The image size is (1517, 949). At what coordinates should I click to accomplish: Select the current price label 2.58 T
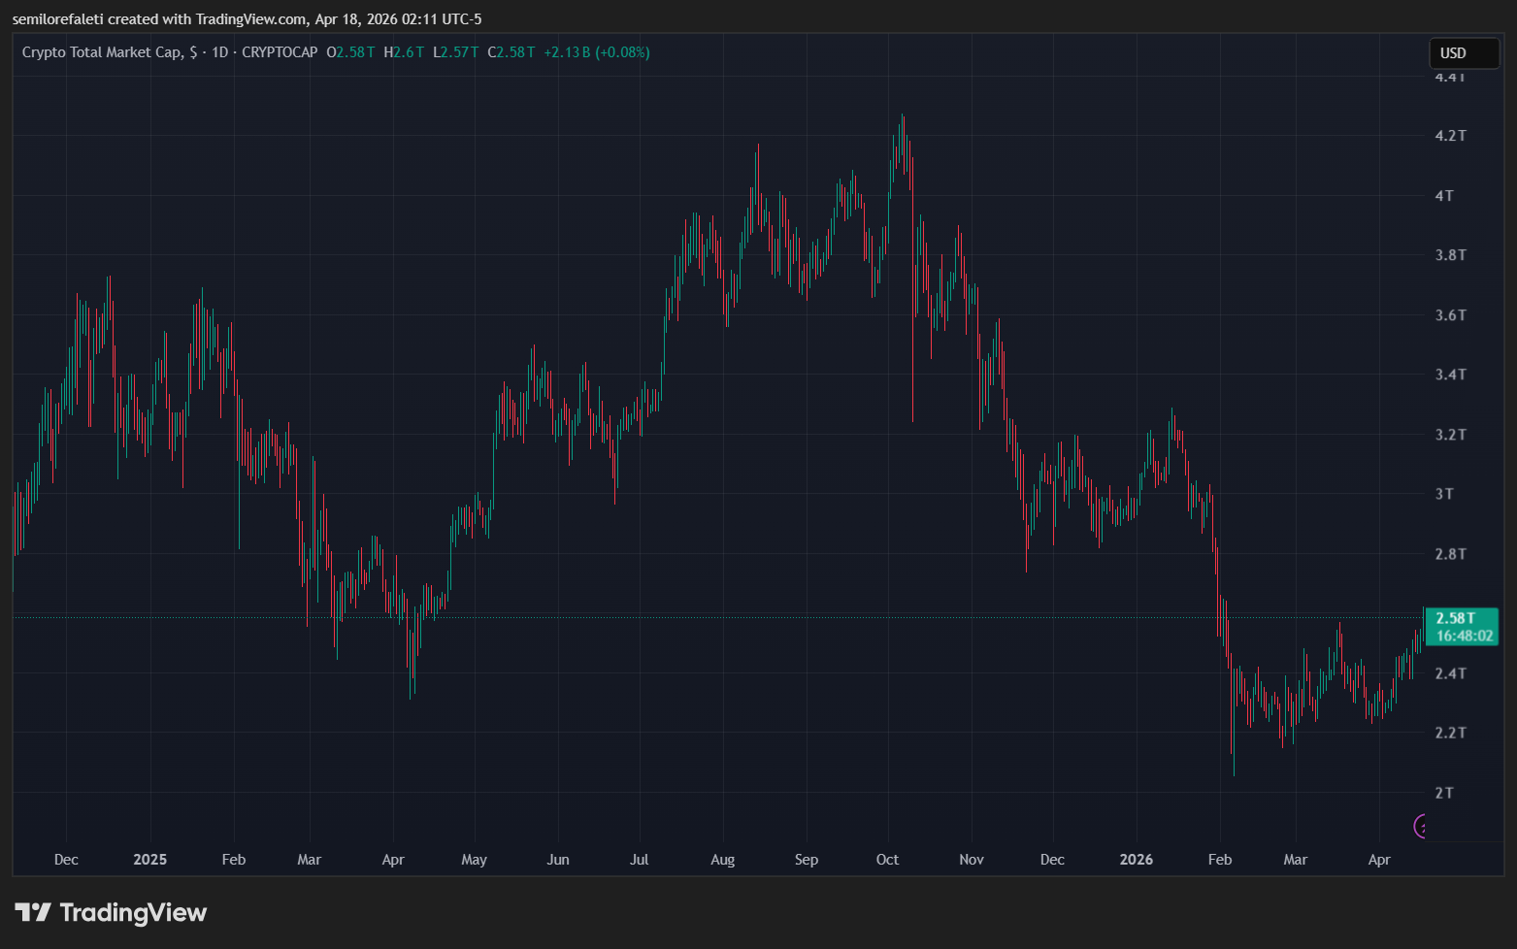coord(1456,618)
